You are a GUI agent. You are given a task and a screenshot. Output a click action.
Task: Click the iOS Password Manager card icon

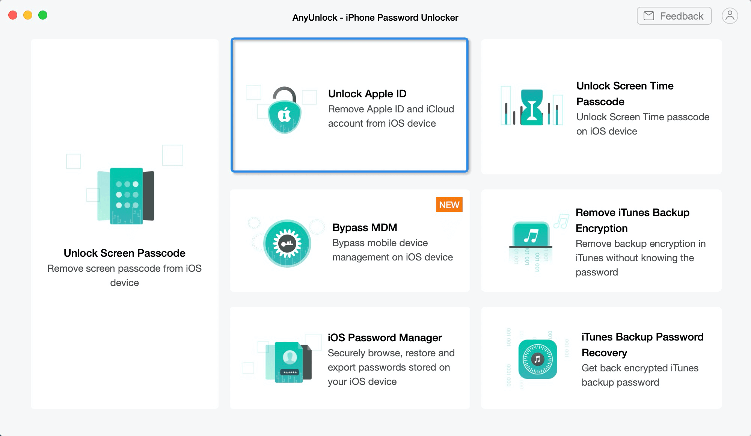click(x=289, y=362)
